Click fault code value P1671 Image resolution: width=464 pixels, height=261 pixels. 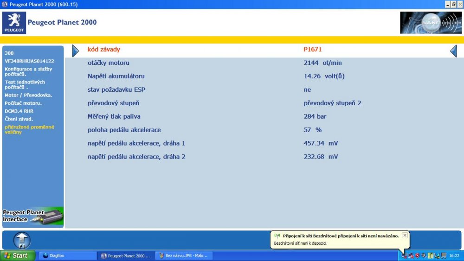pyautogui.click(x=312, y=49)
